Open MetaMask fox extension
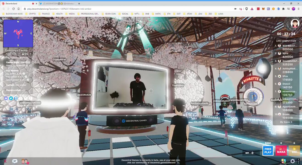The width and height of the screenshot is (302, 165). [x=263, y=9]
